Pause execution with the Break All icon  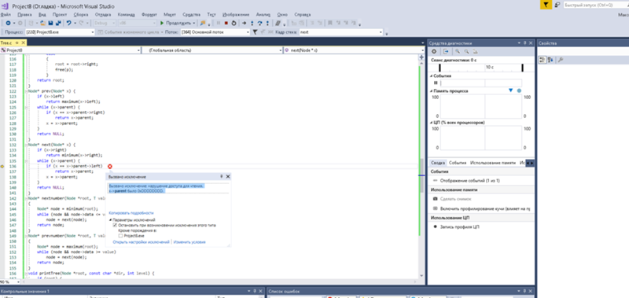tap(219, 24)
